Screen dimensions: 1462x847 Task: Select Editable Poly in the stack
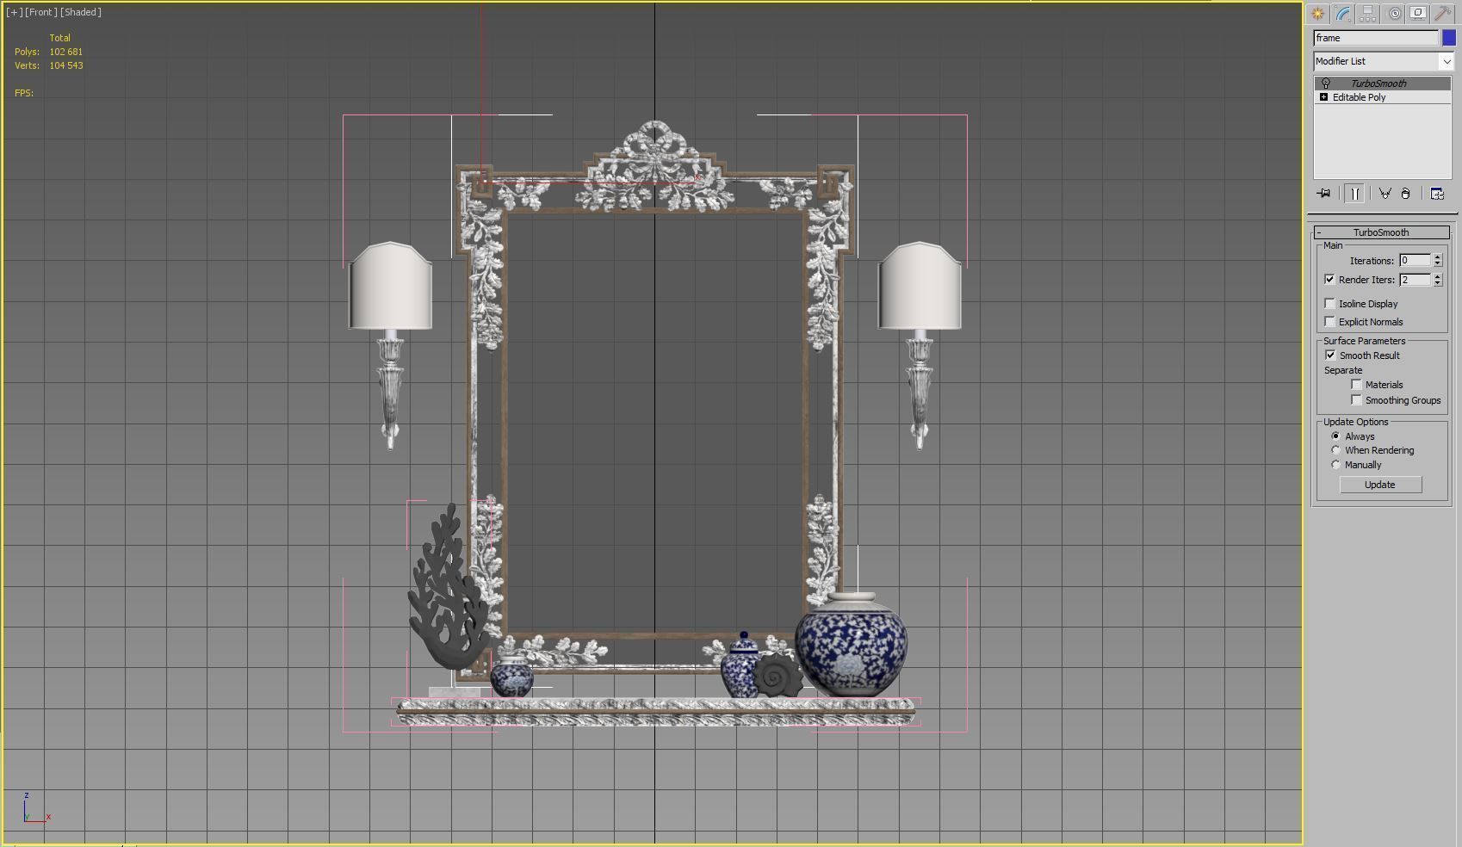coord(1359,97)
